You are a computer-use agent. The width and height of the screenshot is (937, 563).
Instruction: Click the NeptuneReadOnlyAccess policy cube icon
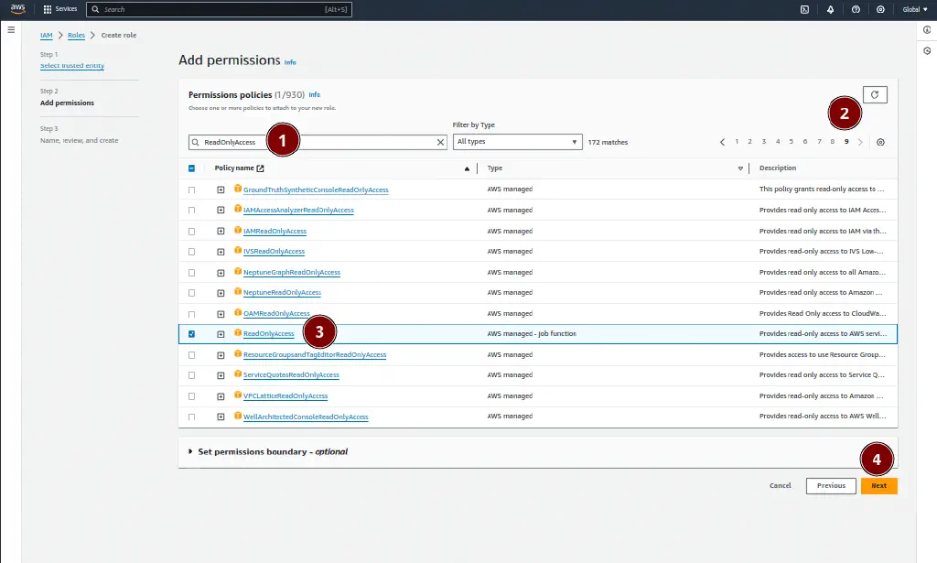(x=238, y=292)
